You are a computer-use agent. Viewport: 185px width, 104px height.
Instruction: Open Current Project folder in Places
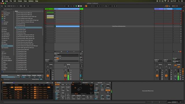click(7, 59)
